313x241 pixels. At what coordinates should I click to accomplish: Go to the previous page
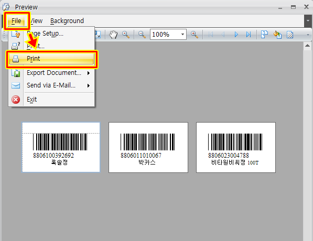(x=223, y=35)
